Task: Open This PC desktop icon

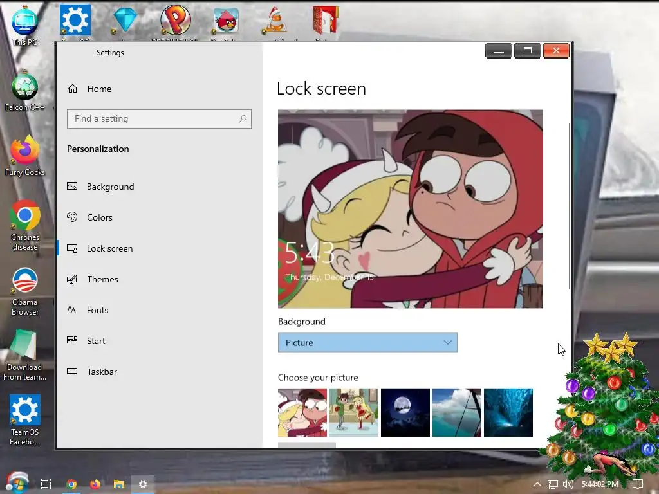Action: pos(25,25)
